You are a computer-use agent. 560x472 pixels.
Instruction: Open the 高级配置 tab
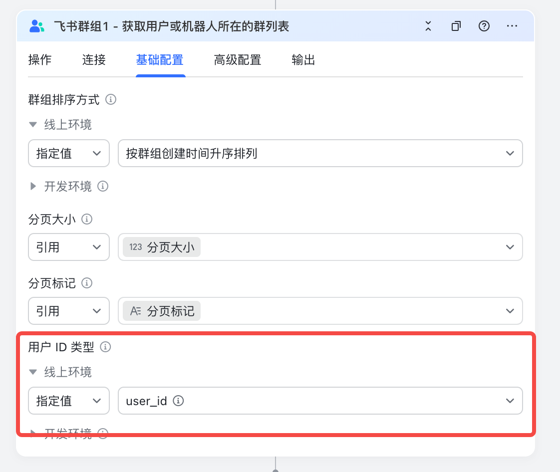238,60
